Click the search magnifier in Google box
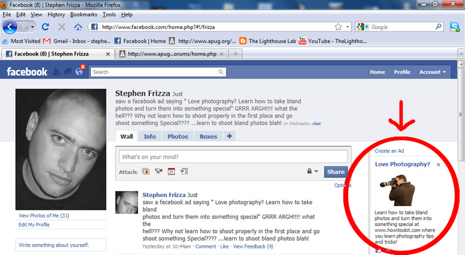Image resolution: width=465 pixels, height=255 pixels. click(438, 27)
